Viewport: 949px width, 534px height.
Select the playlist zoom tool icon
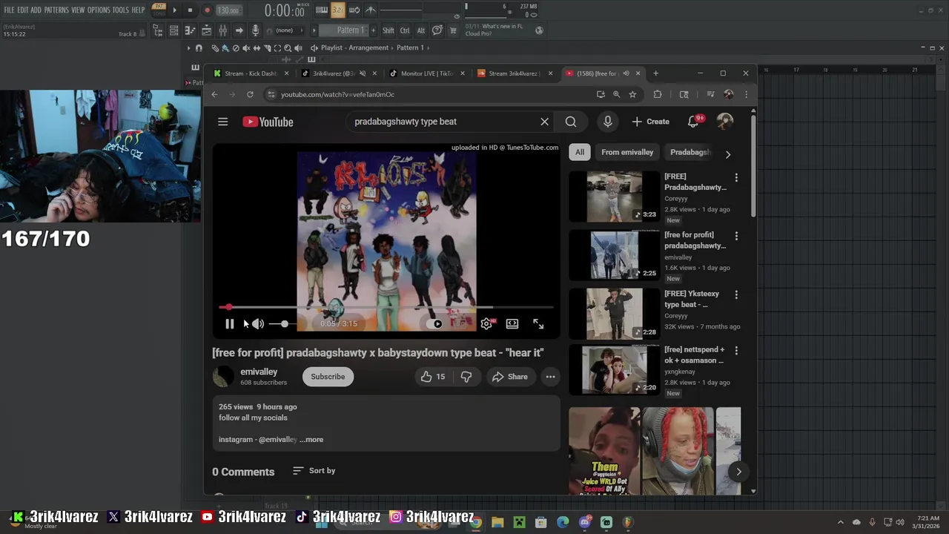click(288, 48)
